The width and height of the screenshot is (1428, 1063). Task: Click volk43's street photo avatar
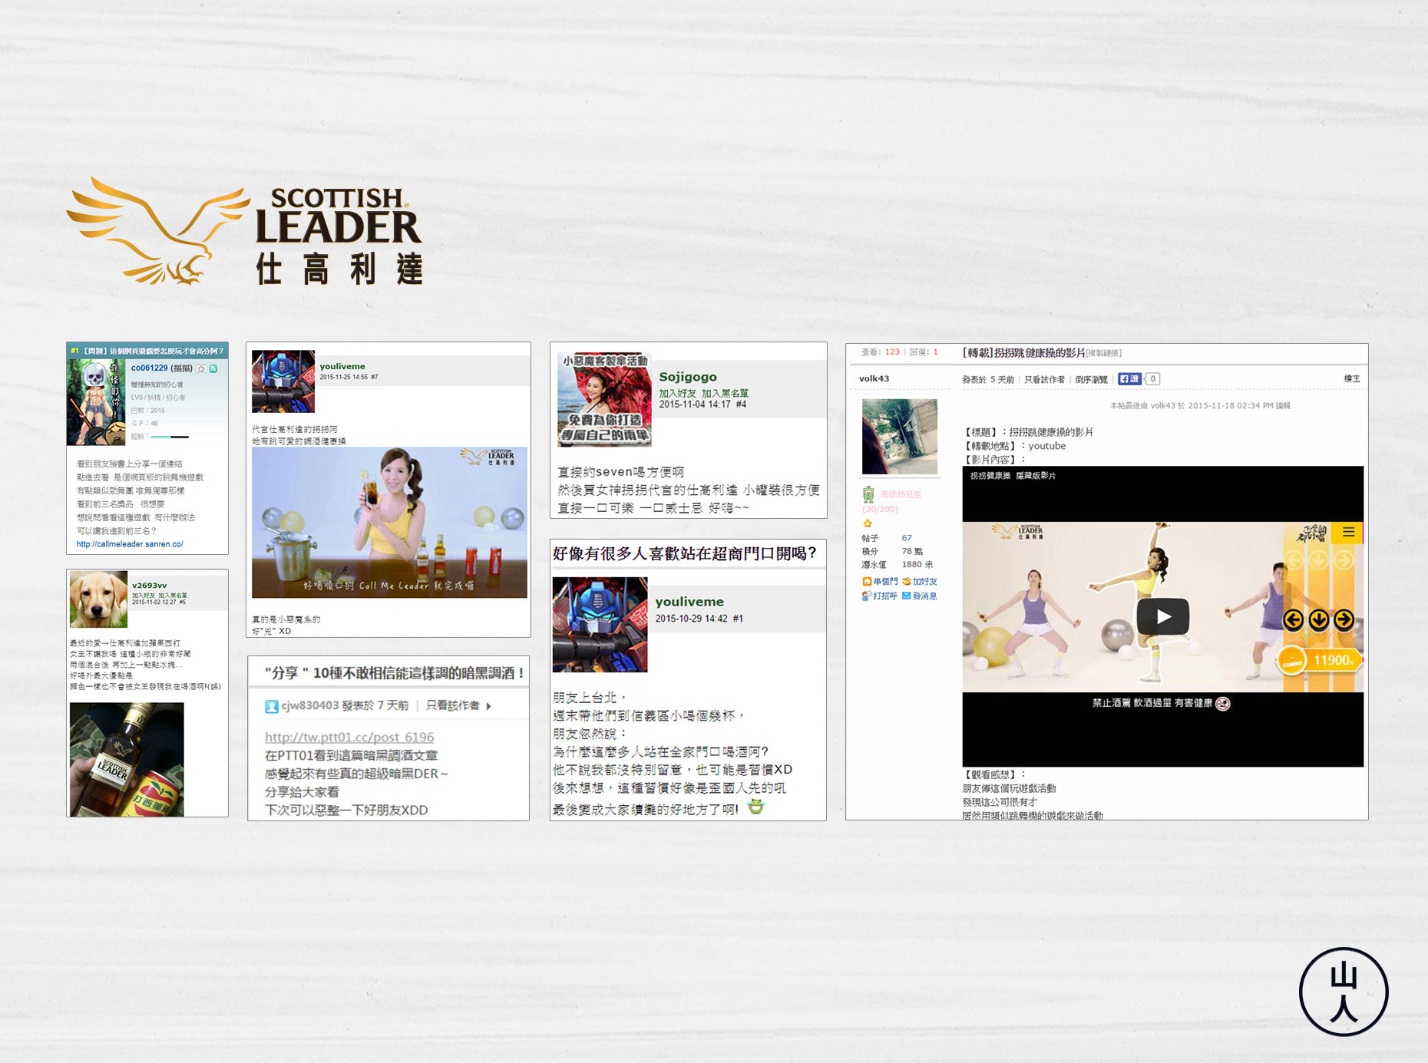pos(900,437)
